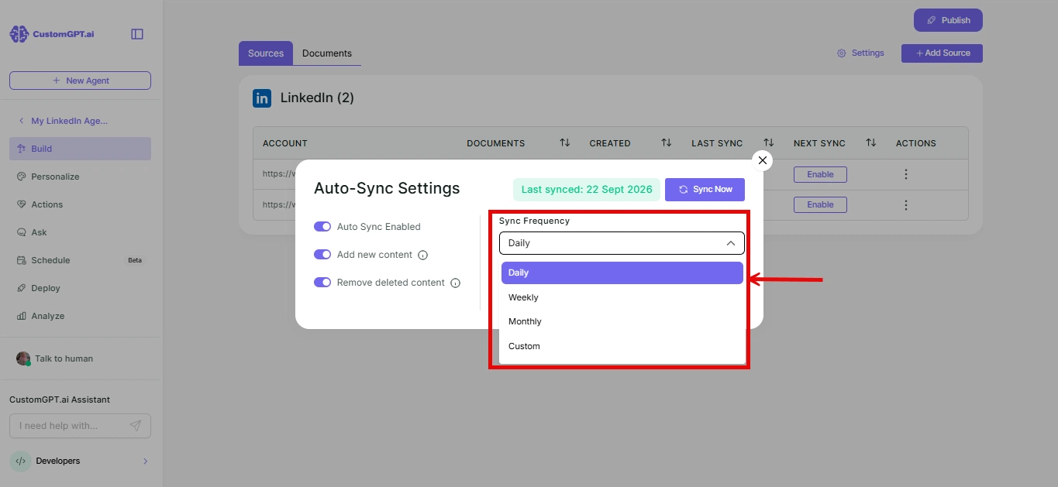This screenshot has height=487, width=1058.
Task: Open actions menu for second LinkedIn account row
Action: coord(906,205)
